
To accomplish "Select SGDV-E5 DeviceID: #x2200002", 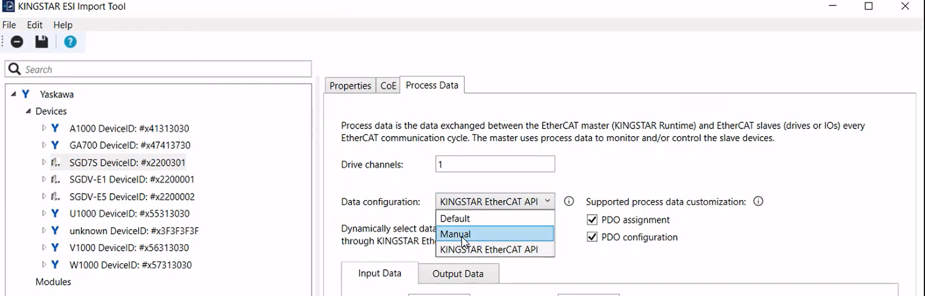I will [132, 197].
